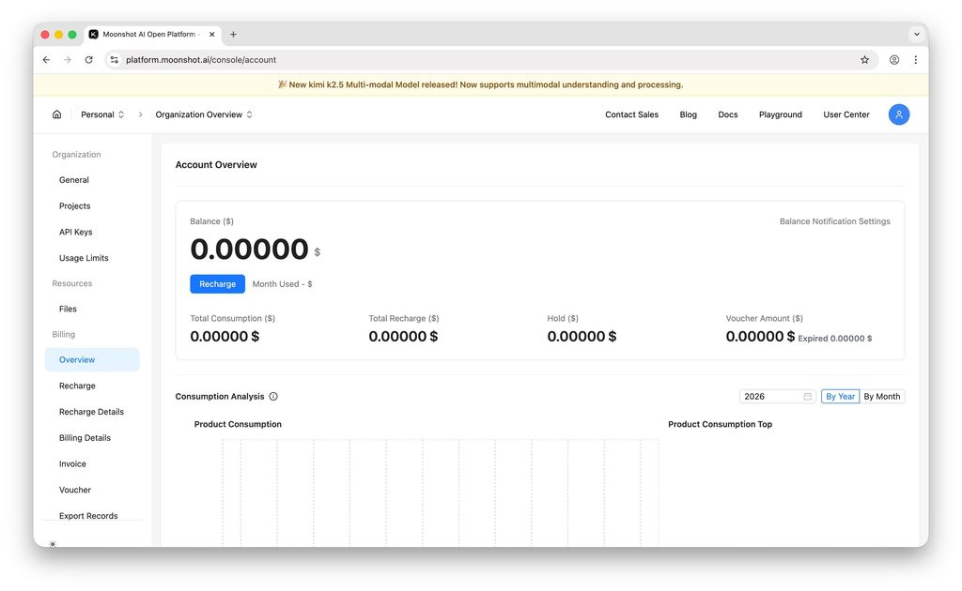Open a new browser tab
This screenshot has width=962, height=591.
click(233, 35)
